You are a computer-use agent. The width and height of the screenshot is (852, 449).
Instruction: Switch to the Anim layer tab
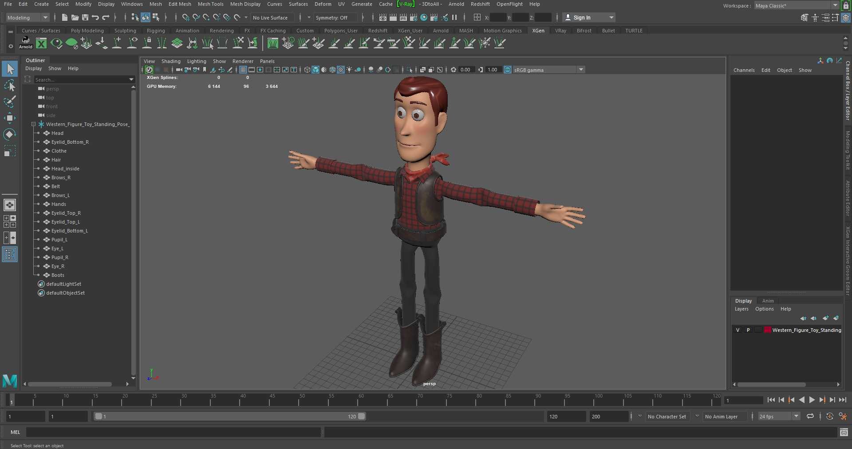[768, 301]
